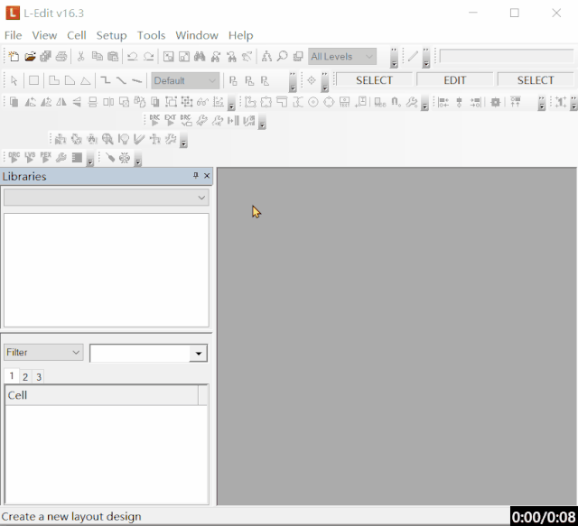Viewport: 578px width, 526px height.
Task: Open the All Levels dropdown
Action: pos(342,56)
